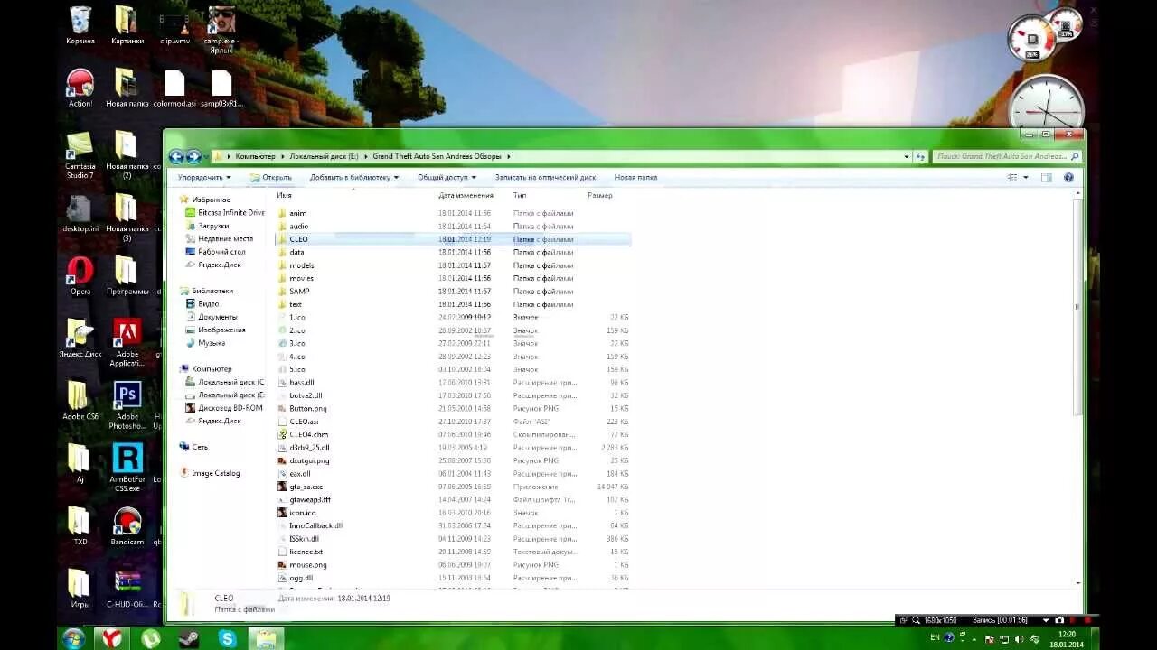Open the Картинки folder on desktop

click(127, 24)
